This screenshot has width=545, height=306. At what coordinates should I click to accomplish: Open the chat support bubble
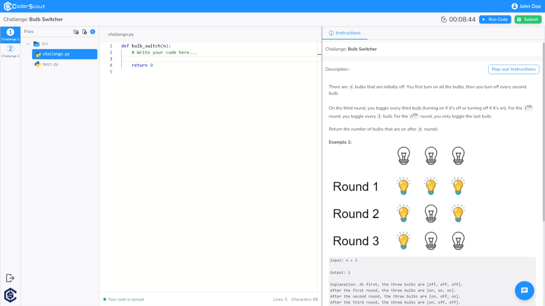coord(524,291)
